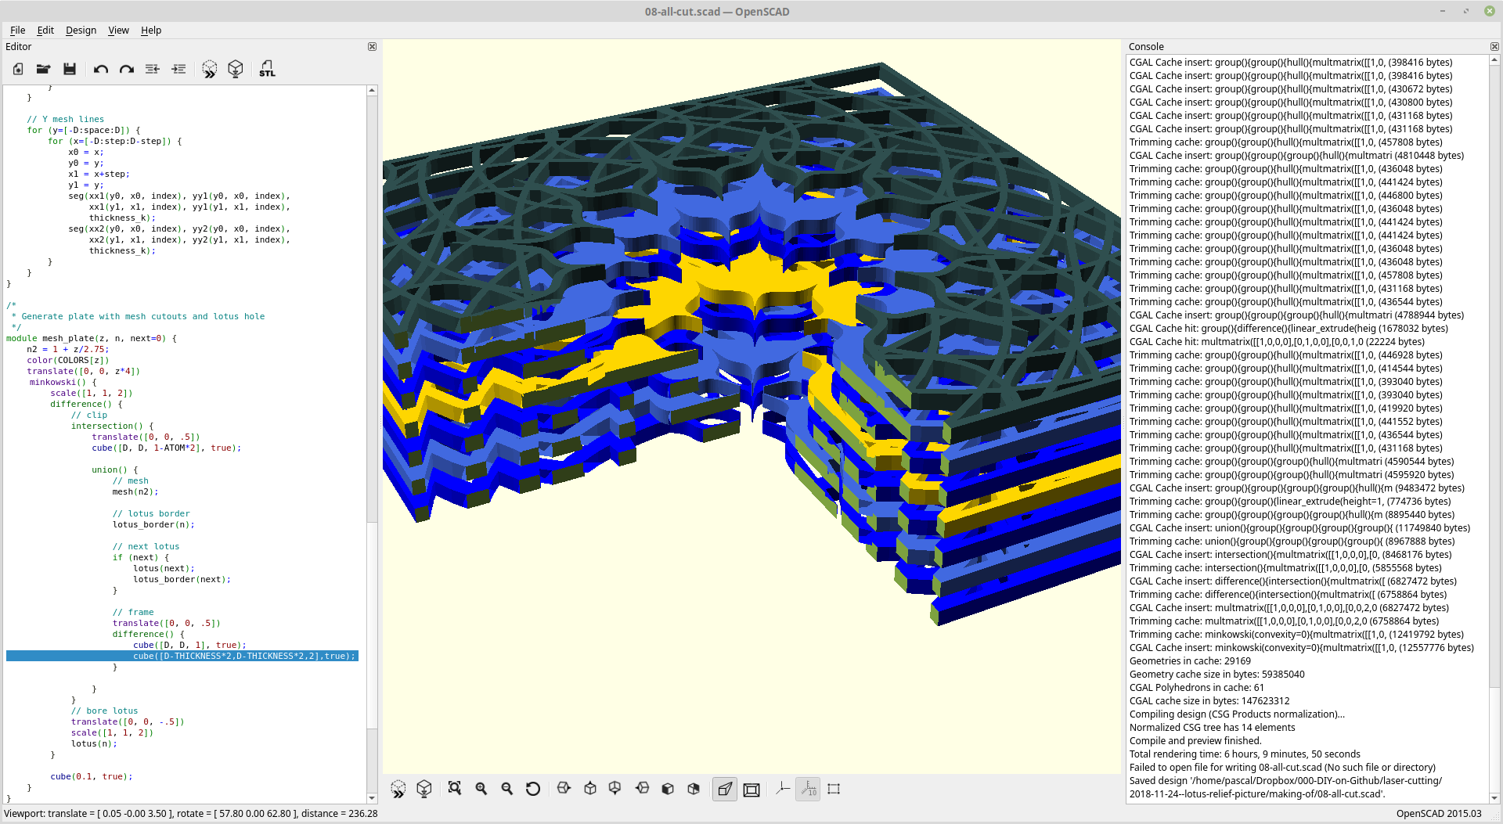The height and width of the screenshot is (824, 1503).
Task: Export the model as STL
Action: click(267, 69)
